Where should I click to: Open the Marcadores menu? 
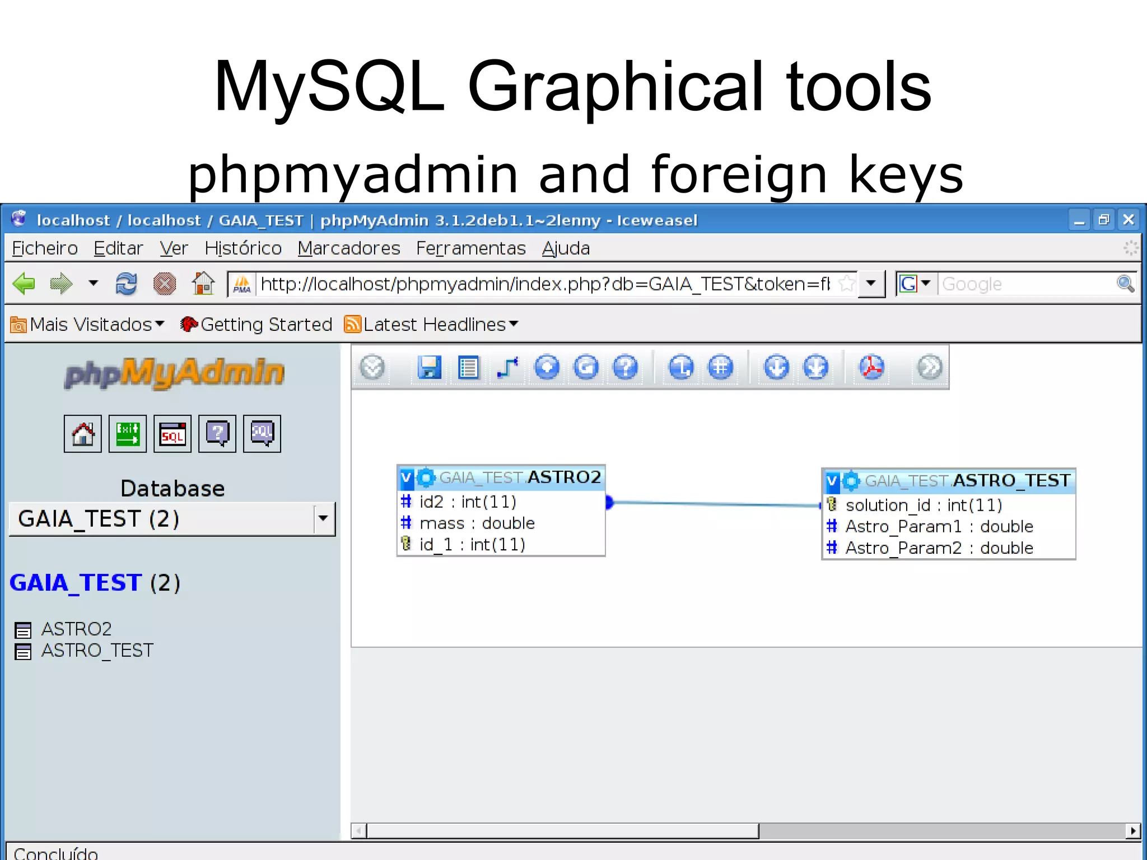[349, 248]
